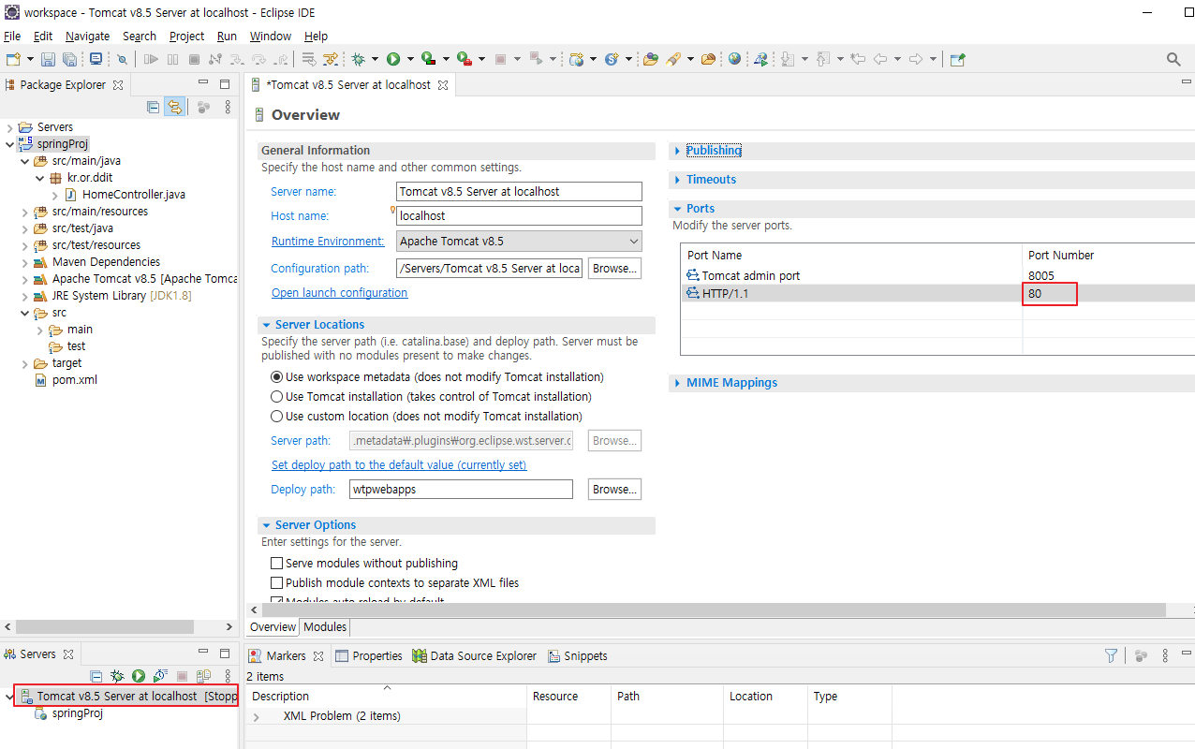Expand the Timeouts section
This screenshot has height=749, width=1195.
tap(678, 180)
